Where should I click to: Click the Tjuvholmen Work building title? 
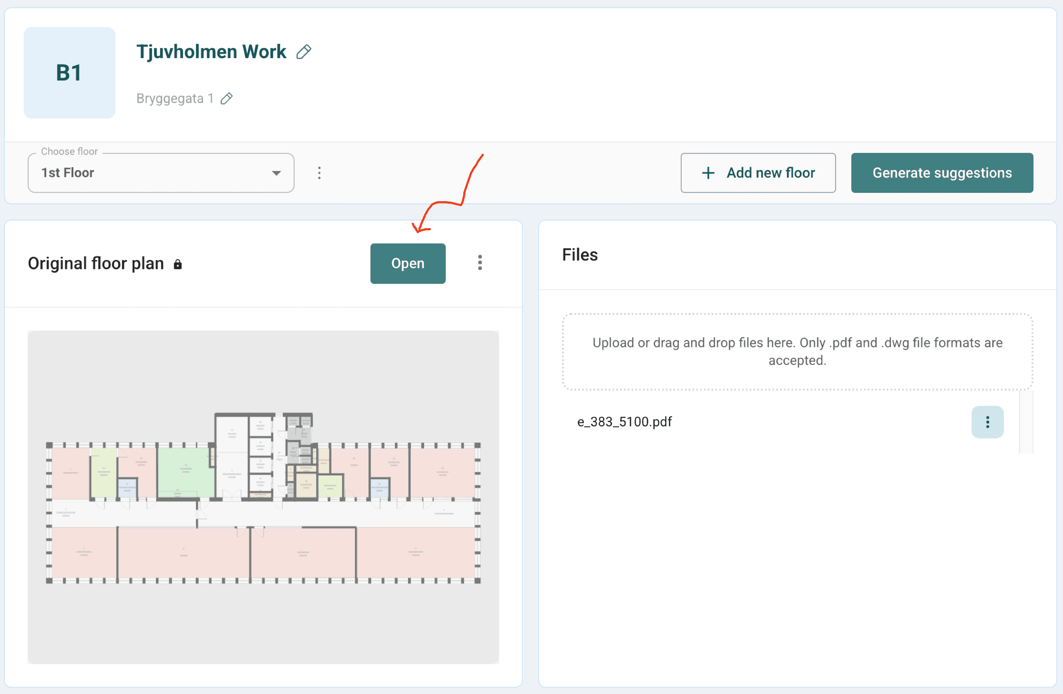(211, 52)
